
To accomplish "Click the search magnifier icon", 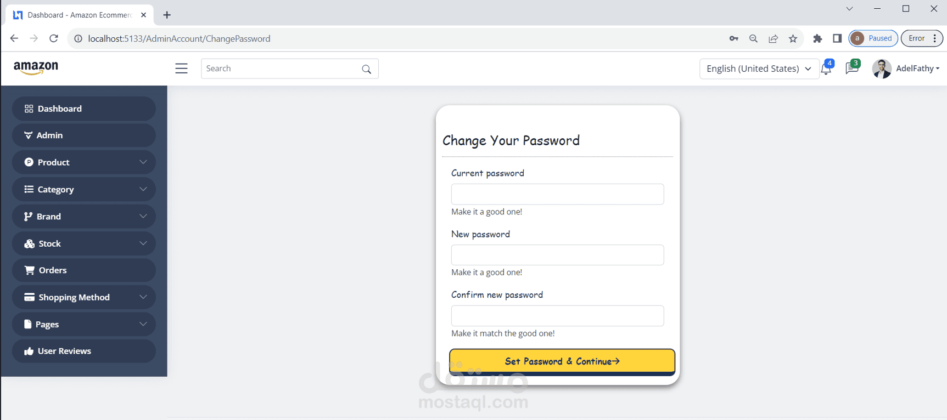I will pyautogui.click(x=367, y=69).
